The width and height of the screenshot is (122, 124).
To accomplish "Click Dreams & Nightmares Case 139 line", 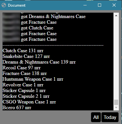I will 39,62.
